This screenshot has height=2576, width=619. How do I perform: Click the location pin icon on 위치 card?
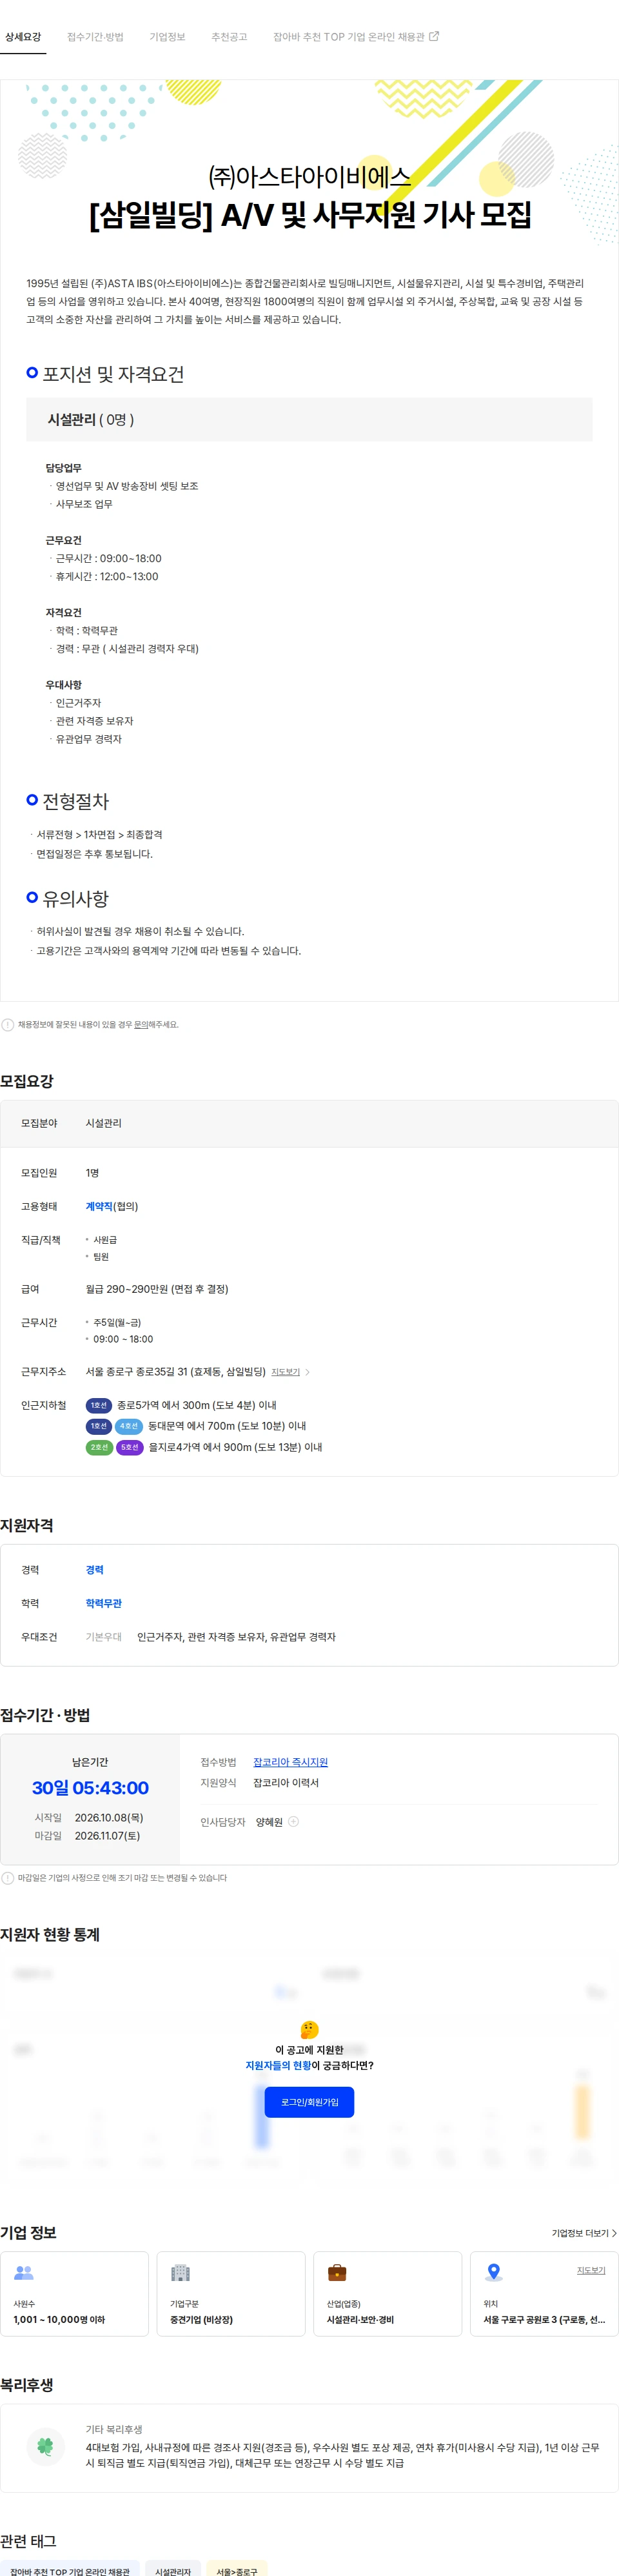click(x=493, y=2273)
